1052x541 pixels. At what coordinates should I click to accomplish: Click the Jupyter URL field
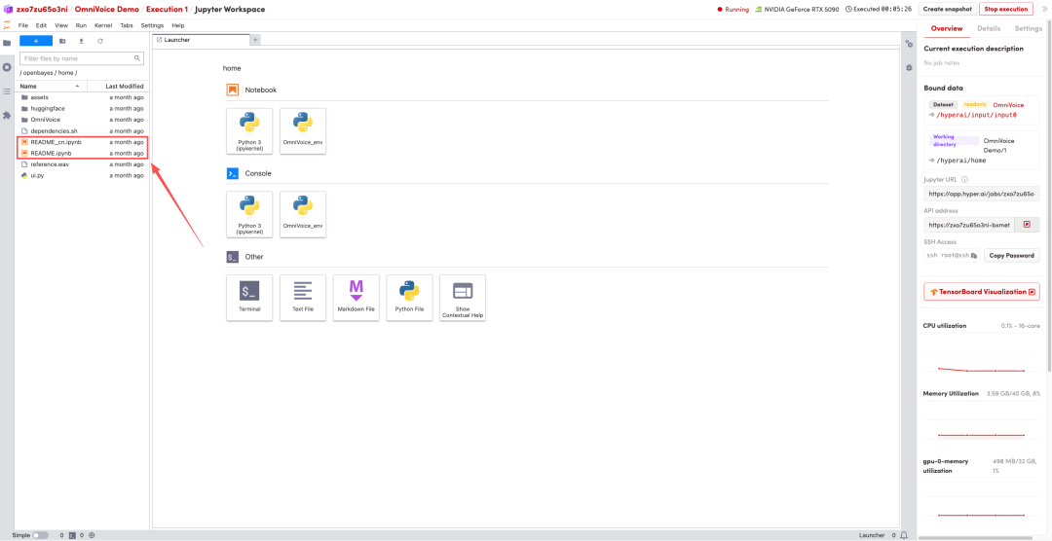tap(982, 193)
